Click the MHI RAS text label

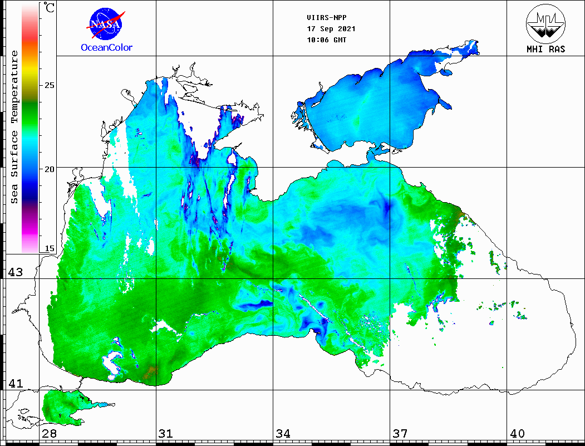pyautogui.click(x=546, y=49)
